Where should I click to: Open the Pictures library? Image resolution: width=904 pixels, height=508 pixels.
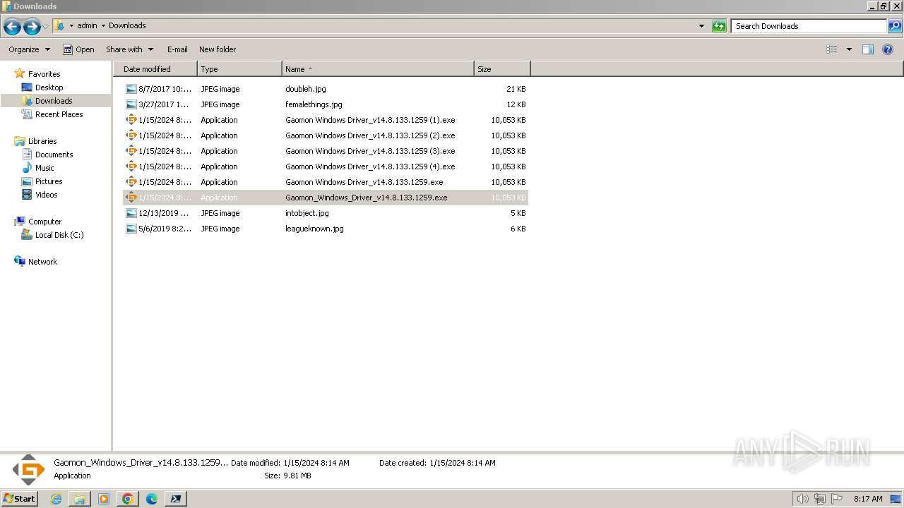pos(49,181)
